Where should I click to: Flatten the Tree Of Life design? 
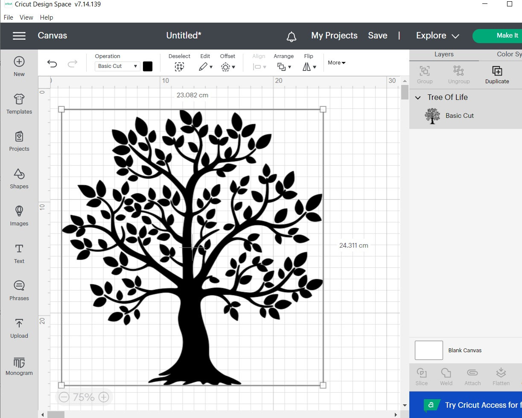(501, 376)
